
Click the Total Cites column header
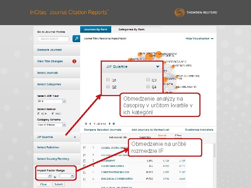click(145, 137)
